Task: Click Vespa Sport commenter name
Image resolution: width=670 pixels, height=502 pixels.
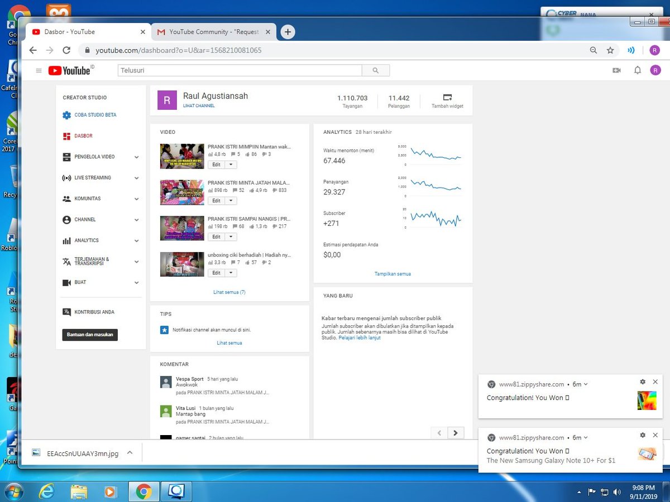Action: coord(190,379)
